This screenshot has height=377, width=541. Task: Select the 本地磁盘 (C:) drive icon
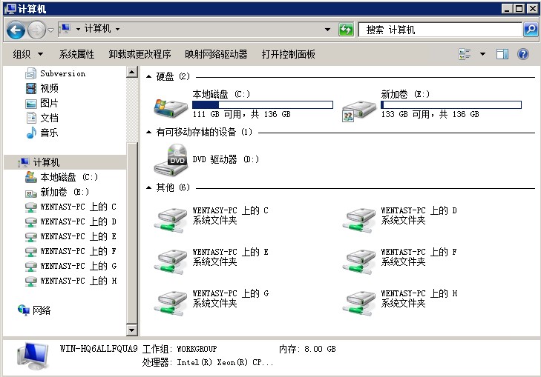[171, 107]
